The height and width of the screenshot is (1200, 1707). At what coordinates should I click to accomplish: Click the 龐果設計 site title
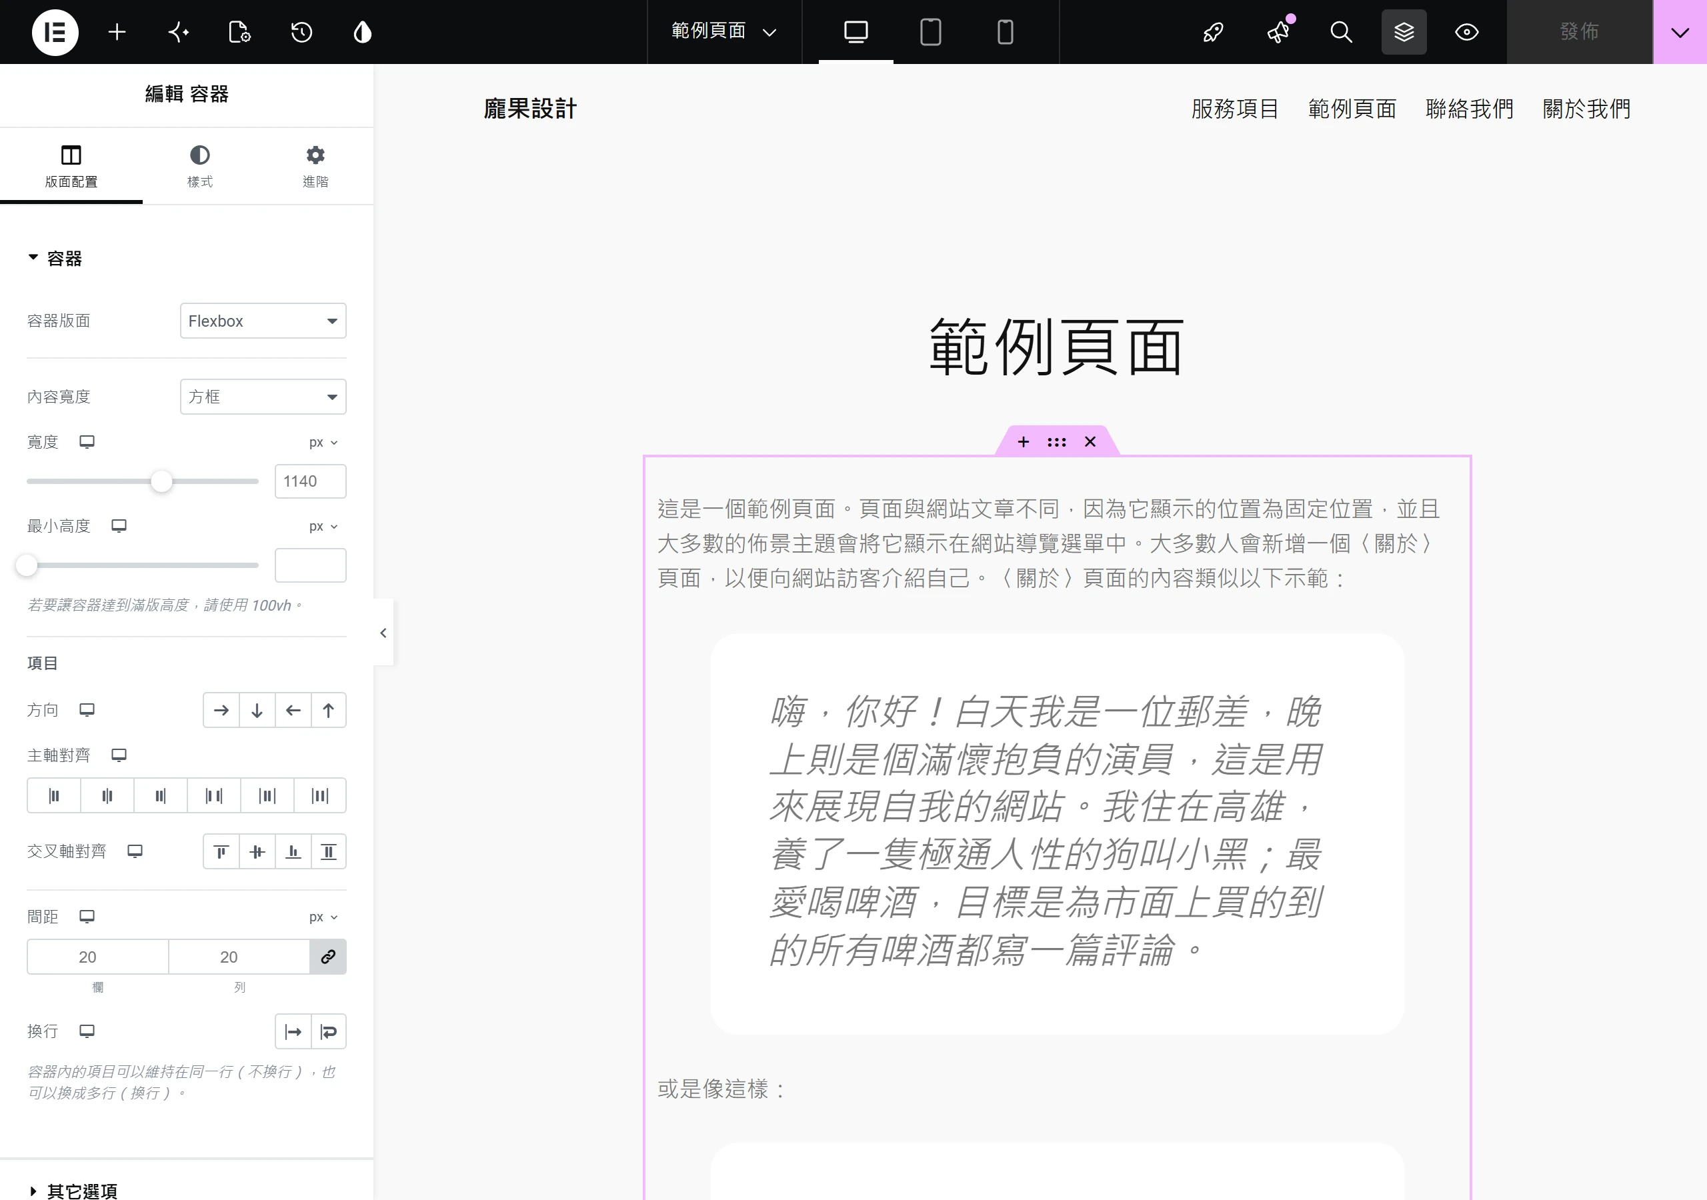click(530, 109)
